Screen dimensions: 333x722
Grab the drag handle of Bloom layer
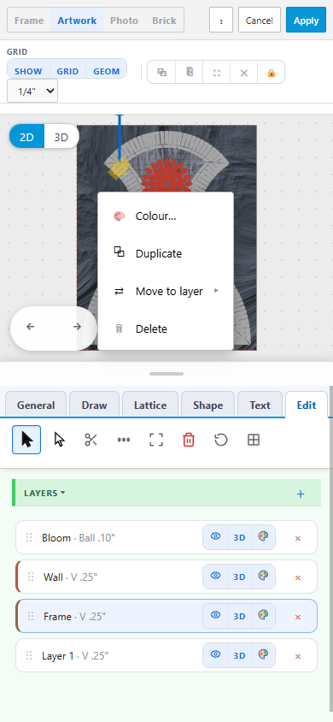[29, 537]
